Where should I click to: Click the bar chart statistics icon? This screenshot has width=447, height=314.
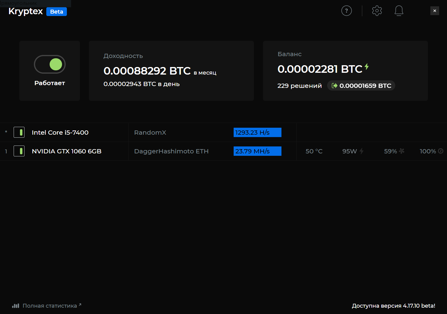(x=15, y=306)
